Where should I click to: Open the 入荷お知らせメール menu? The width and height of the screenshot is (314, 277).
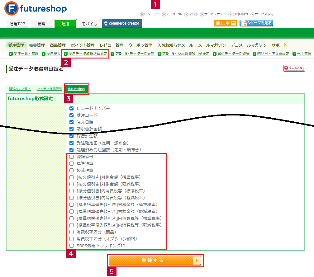point(175,45)
